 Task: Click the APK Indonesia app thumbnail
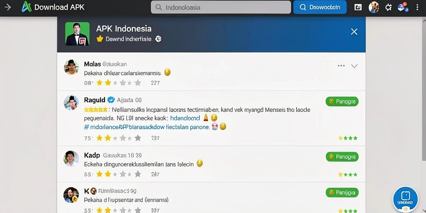pyautogui.click(x=77, y=34)
